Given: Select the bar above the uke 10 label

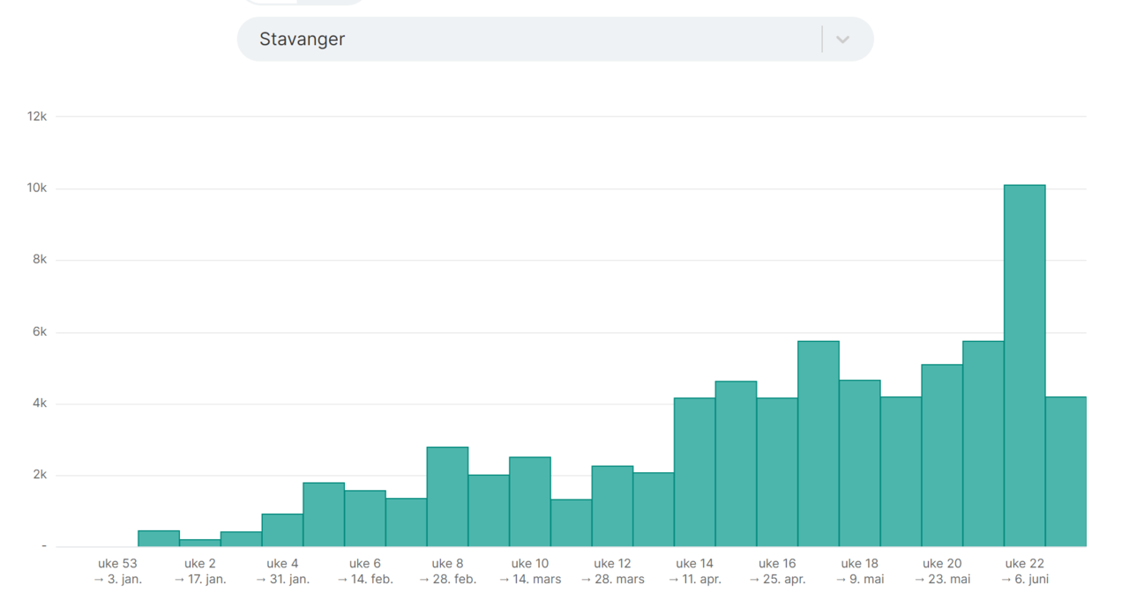Looking at the screenshot, I should (529, 501).
